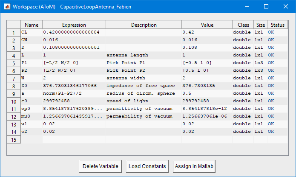Screen dimensions: 296x177
Task: Select the Expression column header
Action: (x=74, y=25)
